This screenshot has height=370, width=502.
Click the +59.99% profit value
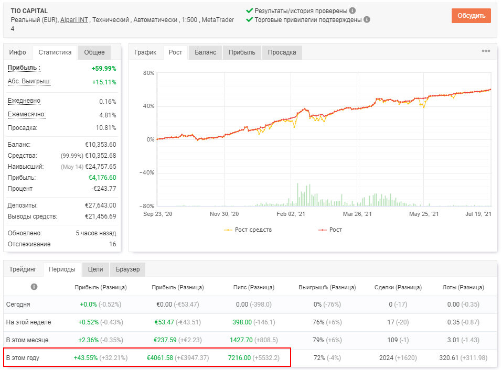pyautogui.click(x=104, y=69)
